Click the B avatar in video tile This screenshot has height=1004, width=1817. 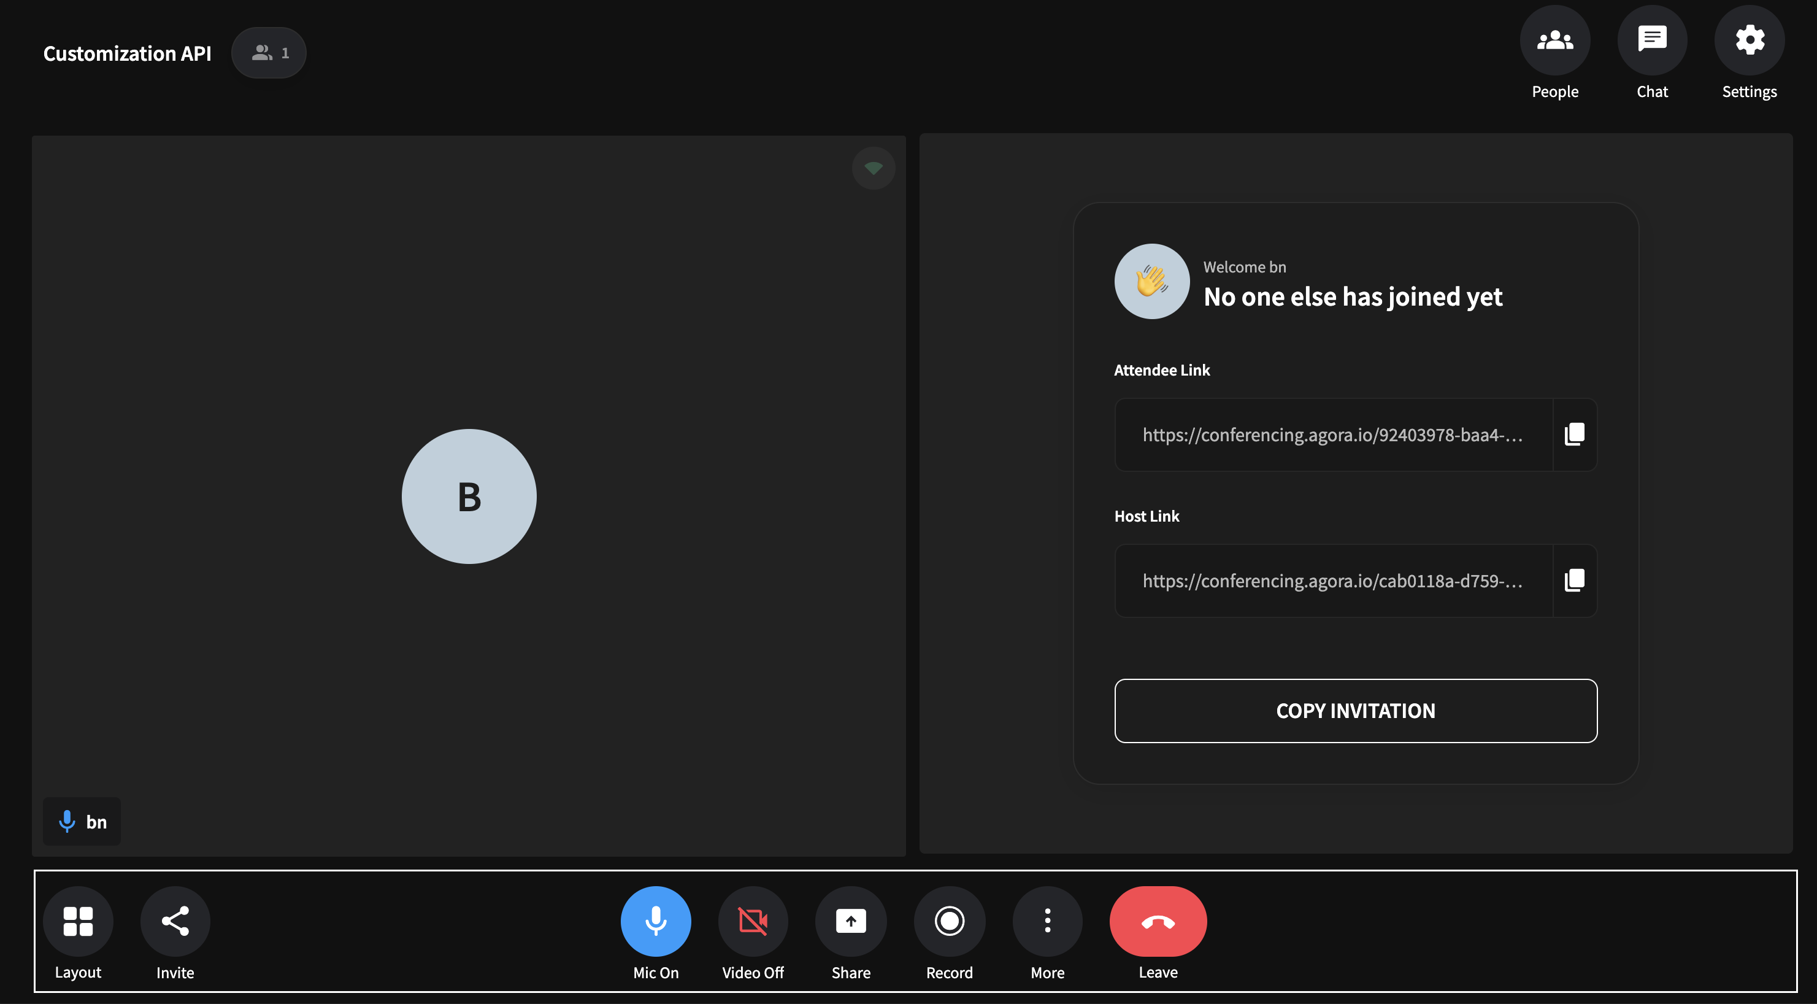pyautogui.click(x=469, y=496)
